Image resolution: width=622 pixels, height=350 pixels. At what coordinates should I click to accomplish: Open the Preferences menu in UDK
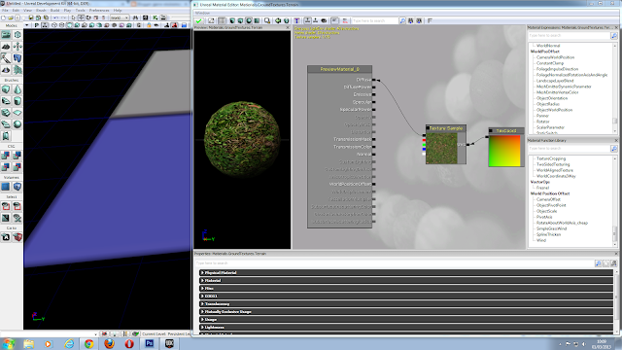(x=99, y=11)
